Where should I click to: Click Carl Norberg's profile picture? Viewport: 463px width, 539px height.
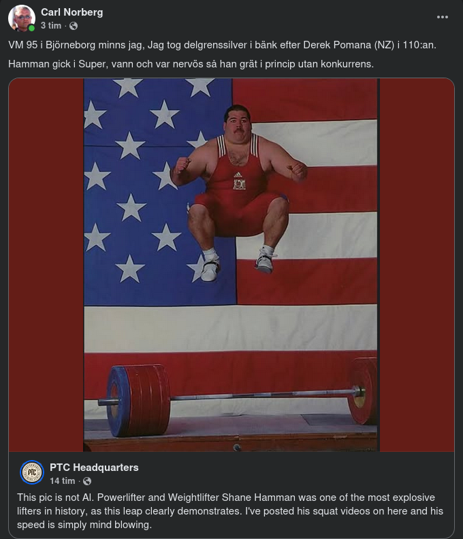point(21,18)
